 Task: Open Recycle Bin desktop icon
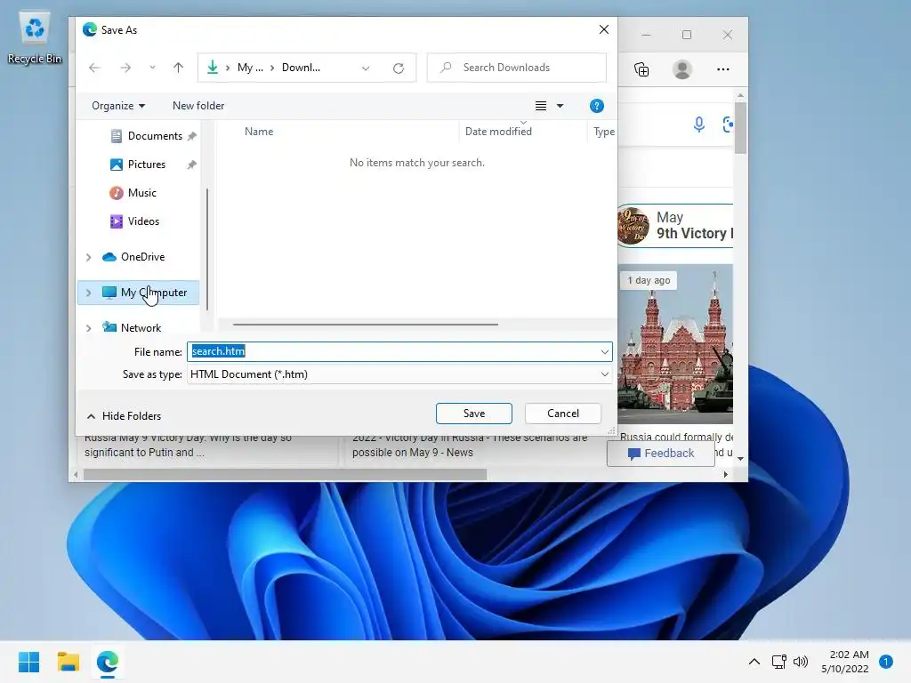[x=35, y=38]
